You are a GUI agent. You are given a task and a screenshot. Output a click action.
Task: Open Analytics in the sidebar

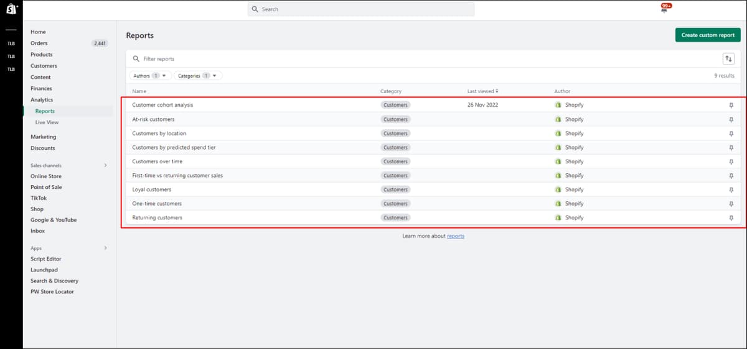click(x=42, y=100)
